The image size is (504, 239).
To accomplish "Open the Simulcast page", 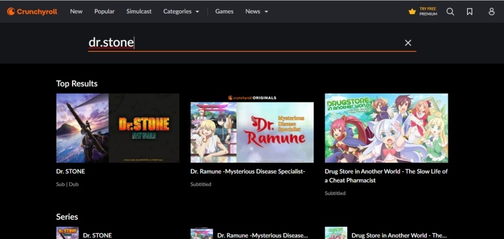I will click(139, 11).
